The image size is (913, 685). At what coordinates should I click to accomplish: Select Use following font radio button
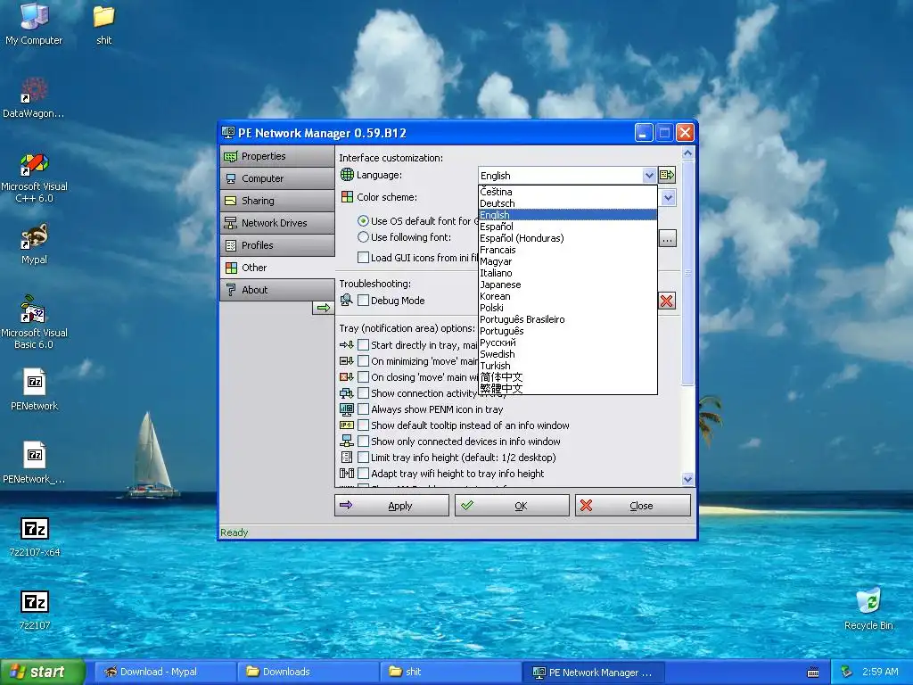[x=364, y=237]
